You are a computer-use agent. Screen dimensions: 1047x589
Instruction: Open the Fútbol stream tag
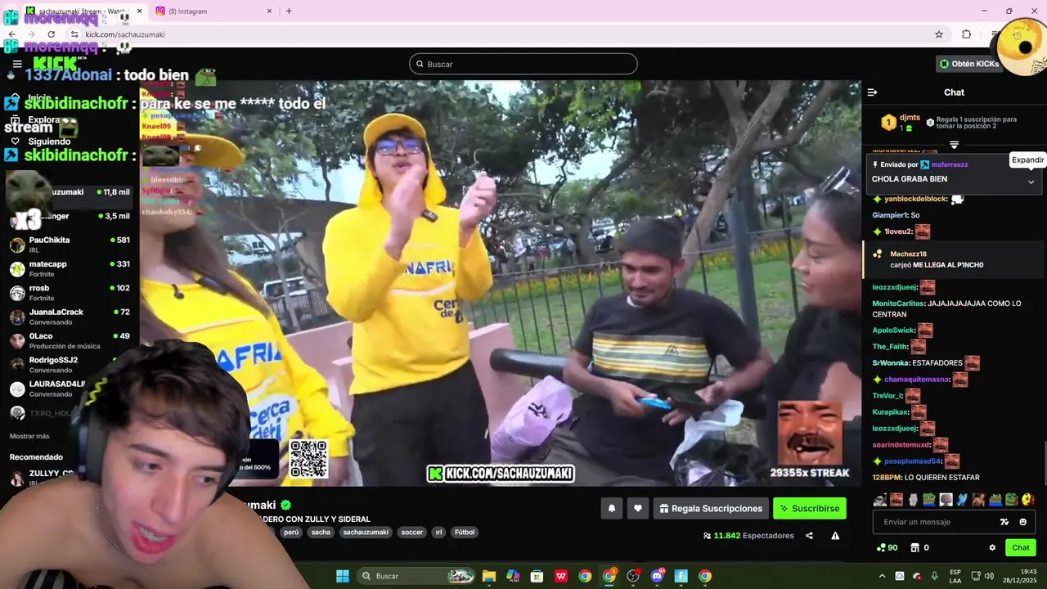[x=465, y=532]
